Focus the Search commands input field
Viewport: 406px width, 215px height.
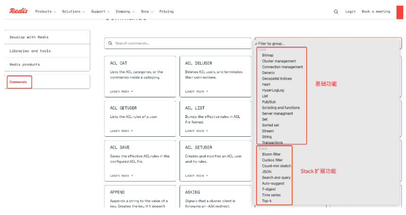178,43
